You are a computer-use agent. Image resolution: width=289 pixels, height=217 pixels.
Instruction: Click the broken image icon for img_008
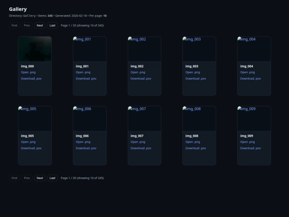click(x=185, y=108)
